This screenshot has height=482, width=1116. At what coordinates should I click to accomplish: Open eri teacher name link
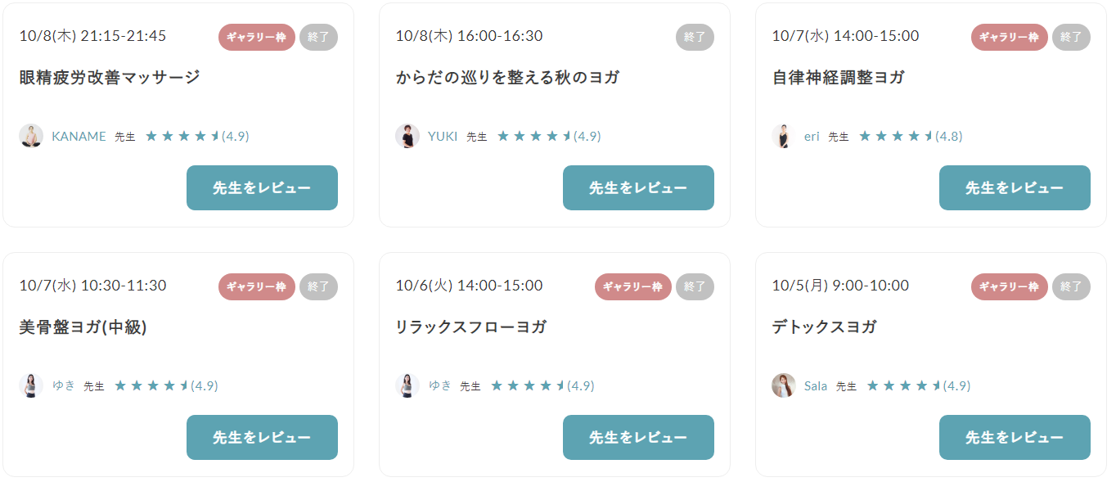coord(812,137)
